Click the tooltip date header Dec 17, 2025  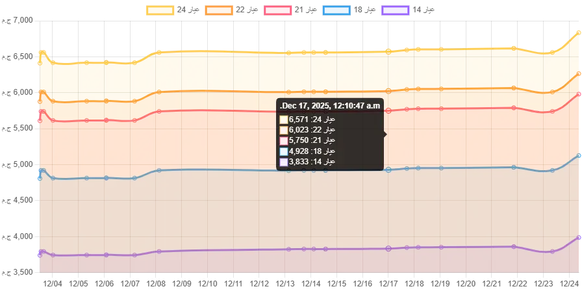tap(331, 105)
